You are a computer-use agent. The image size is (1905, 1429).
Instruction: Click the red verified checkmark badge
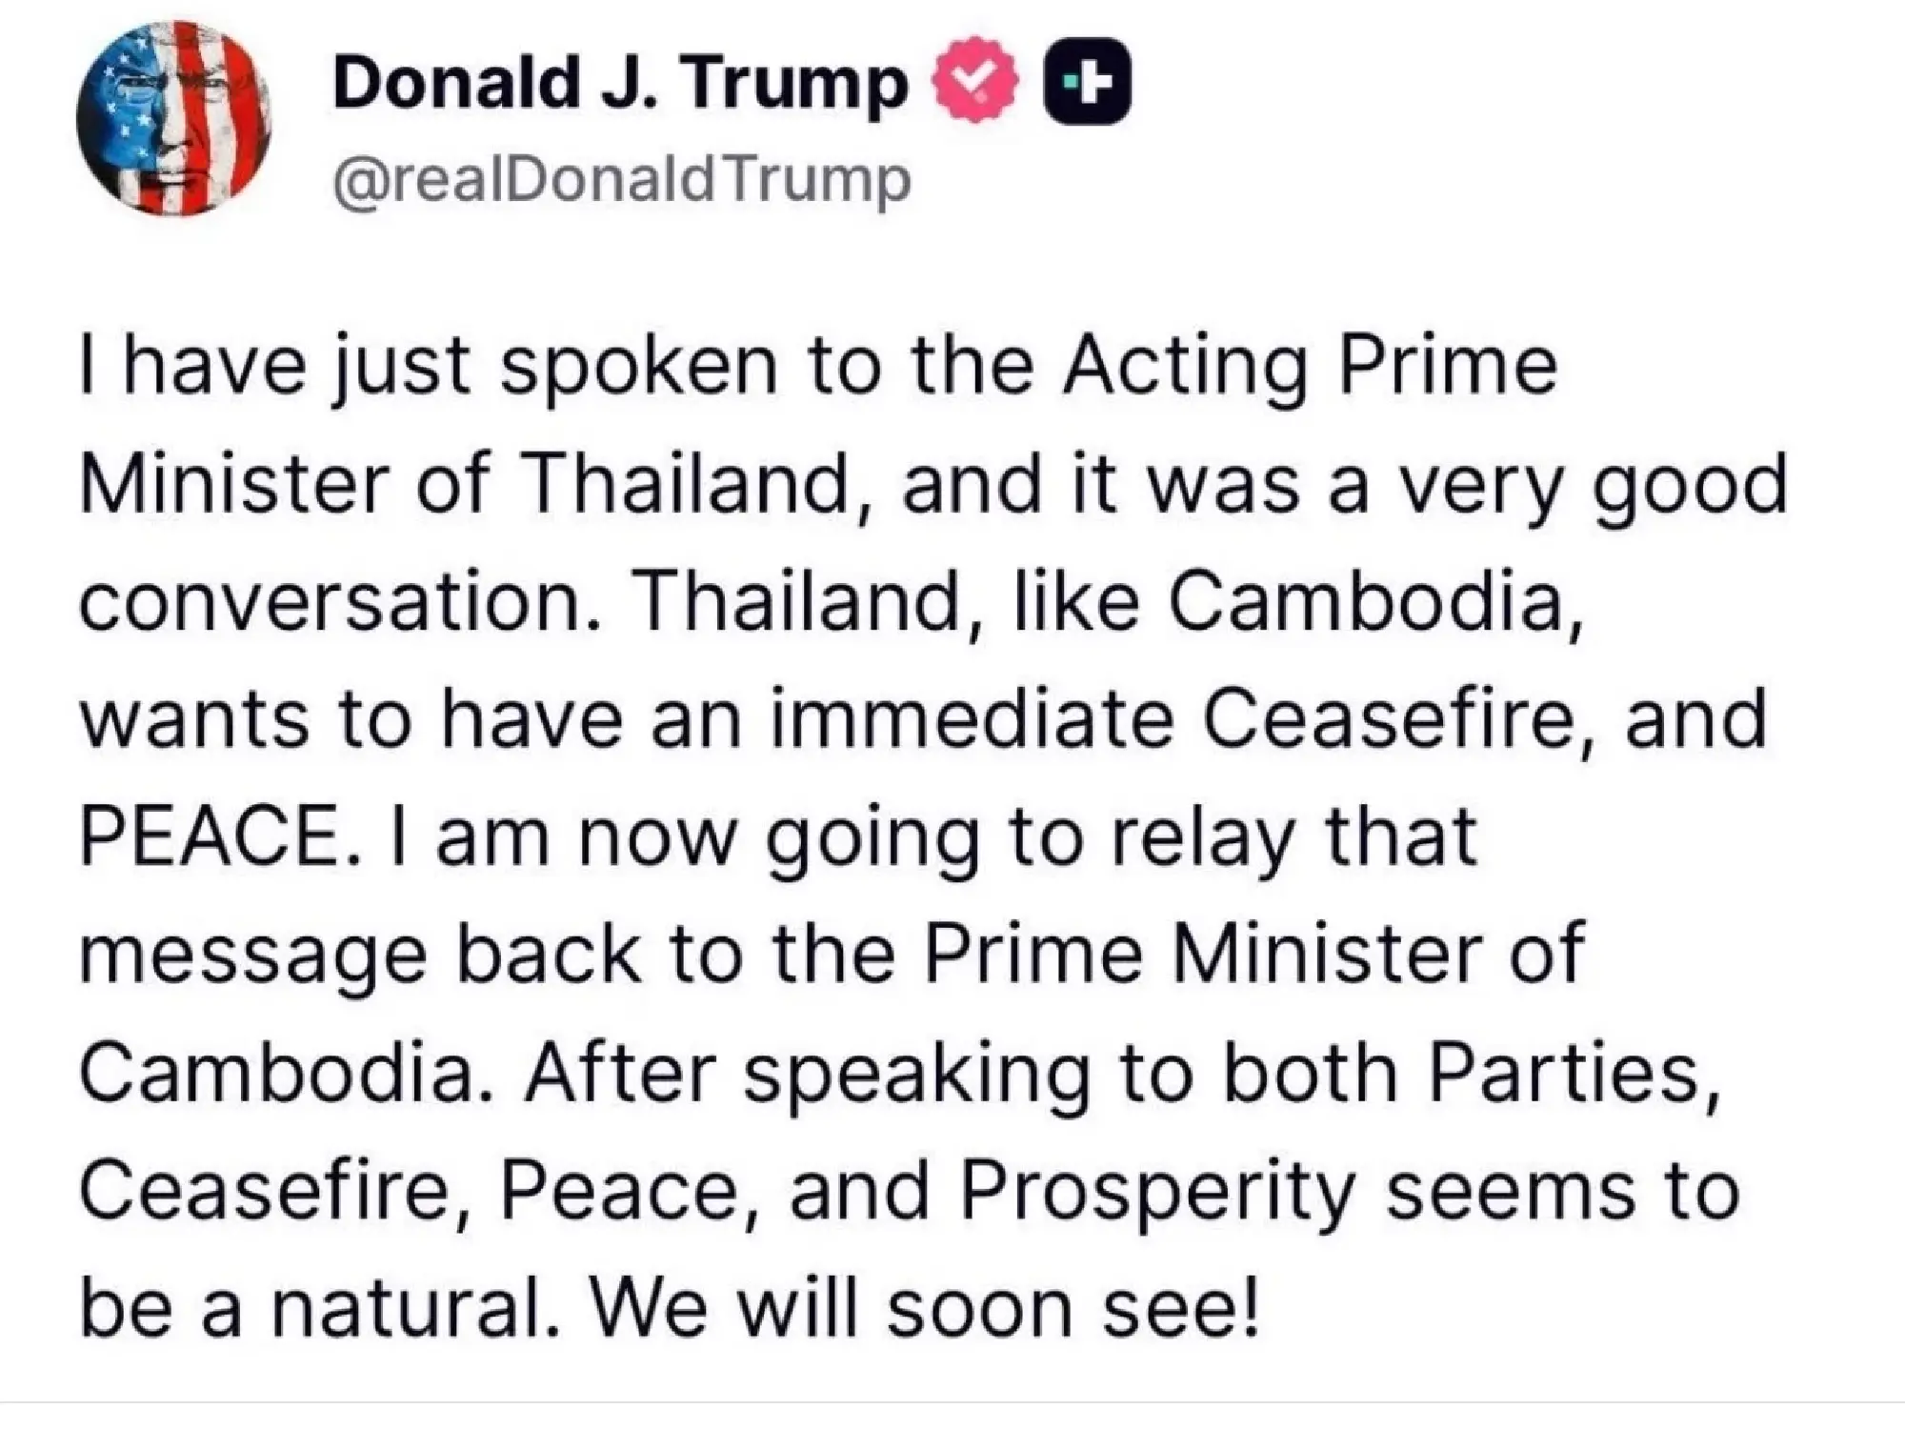[973, 84]
